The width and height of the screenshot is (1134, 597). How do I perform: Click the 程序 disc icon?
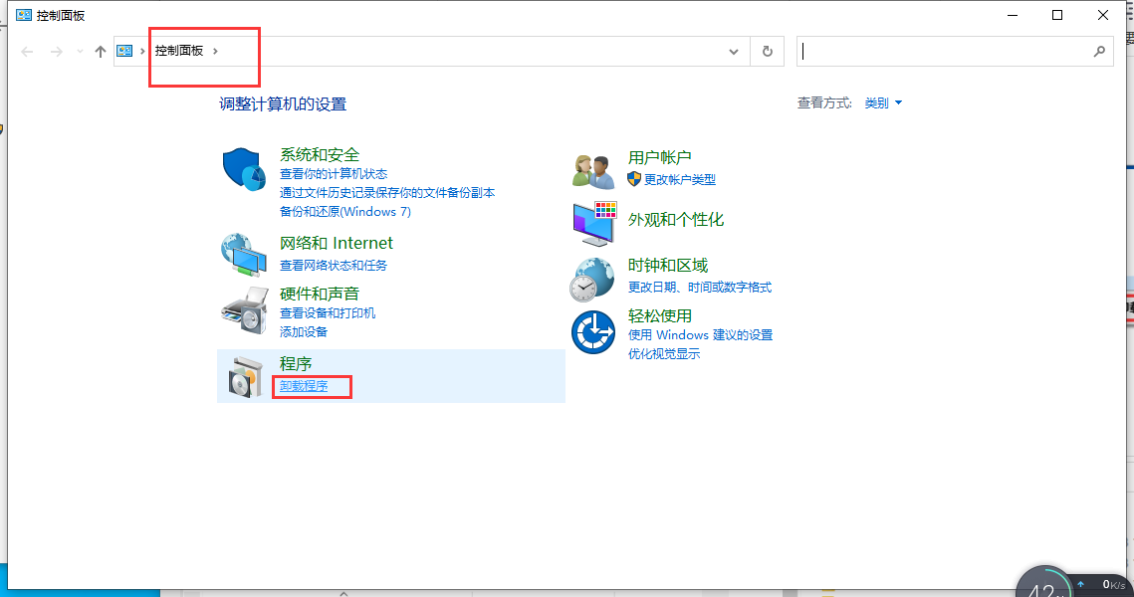[x=244, y=375]
